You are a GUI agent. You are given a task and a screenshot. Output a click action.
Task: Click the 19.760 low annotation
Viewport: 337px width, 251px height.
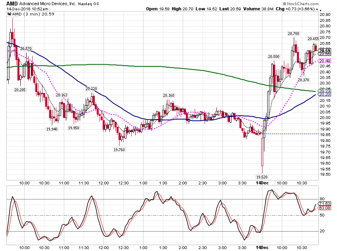click(119, 150)
